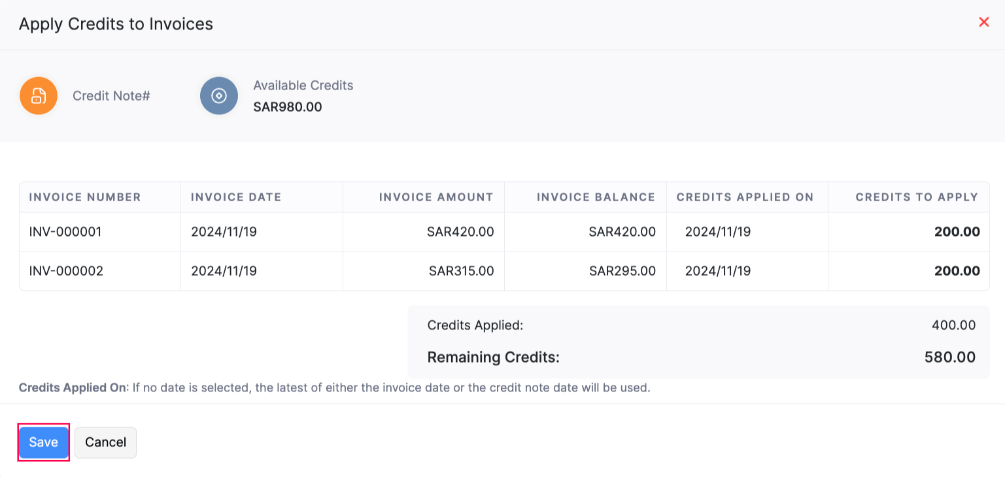Click the Save button
Screen dimensions: 1005x477
coord(43,442)
